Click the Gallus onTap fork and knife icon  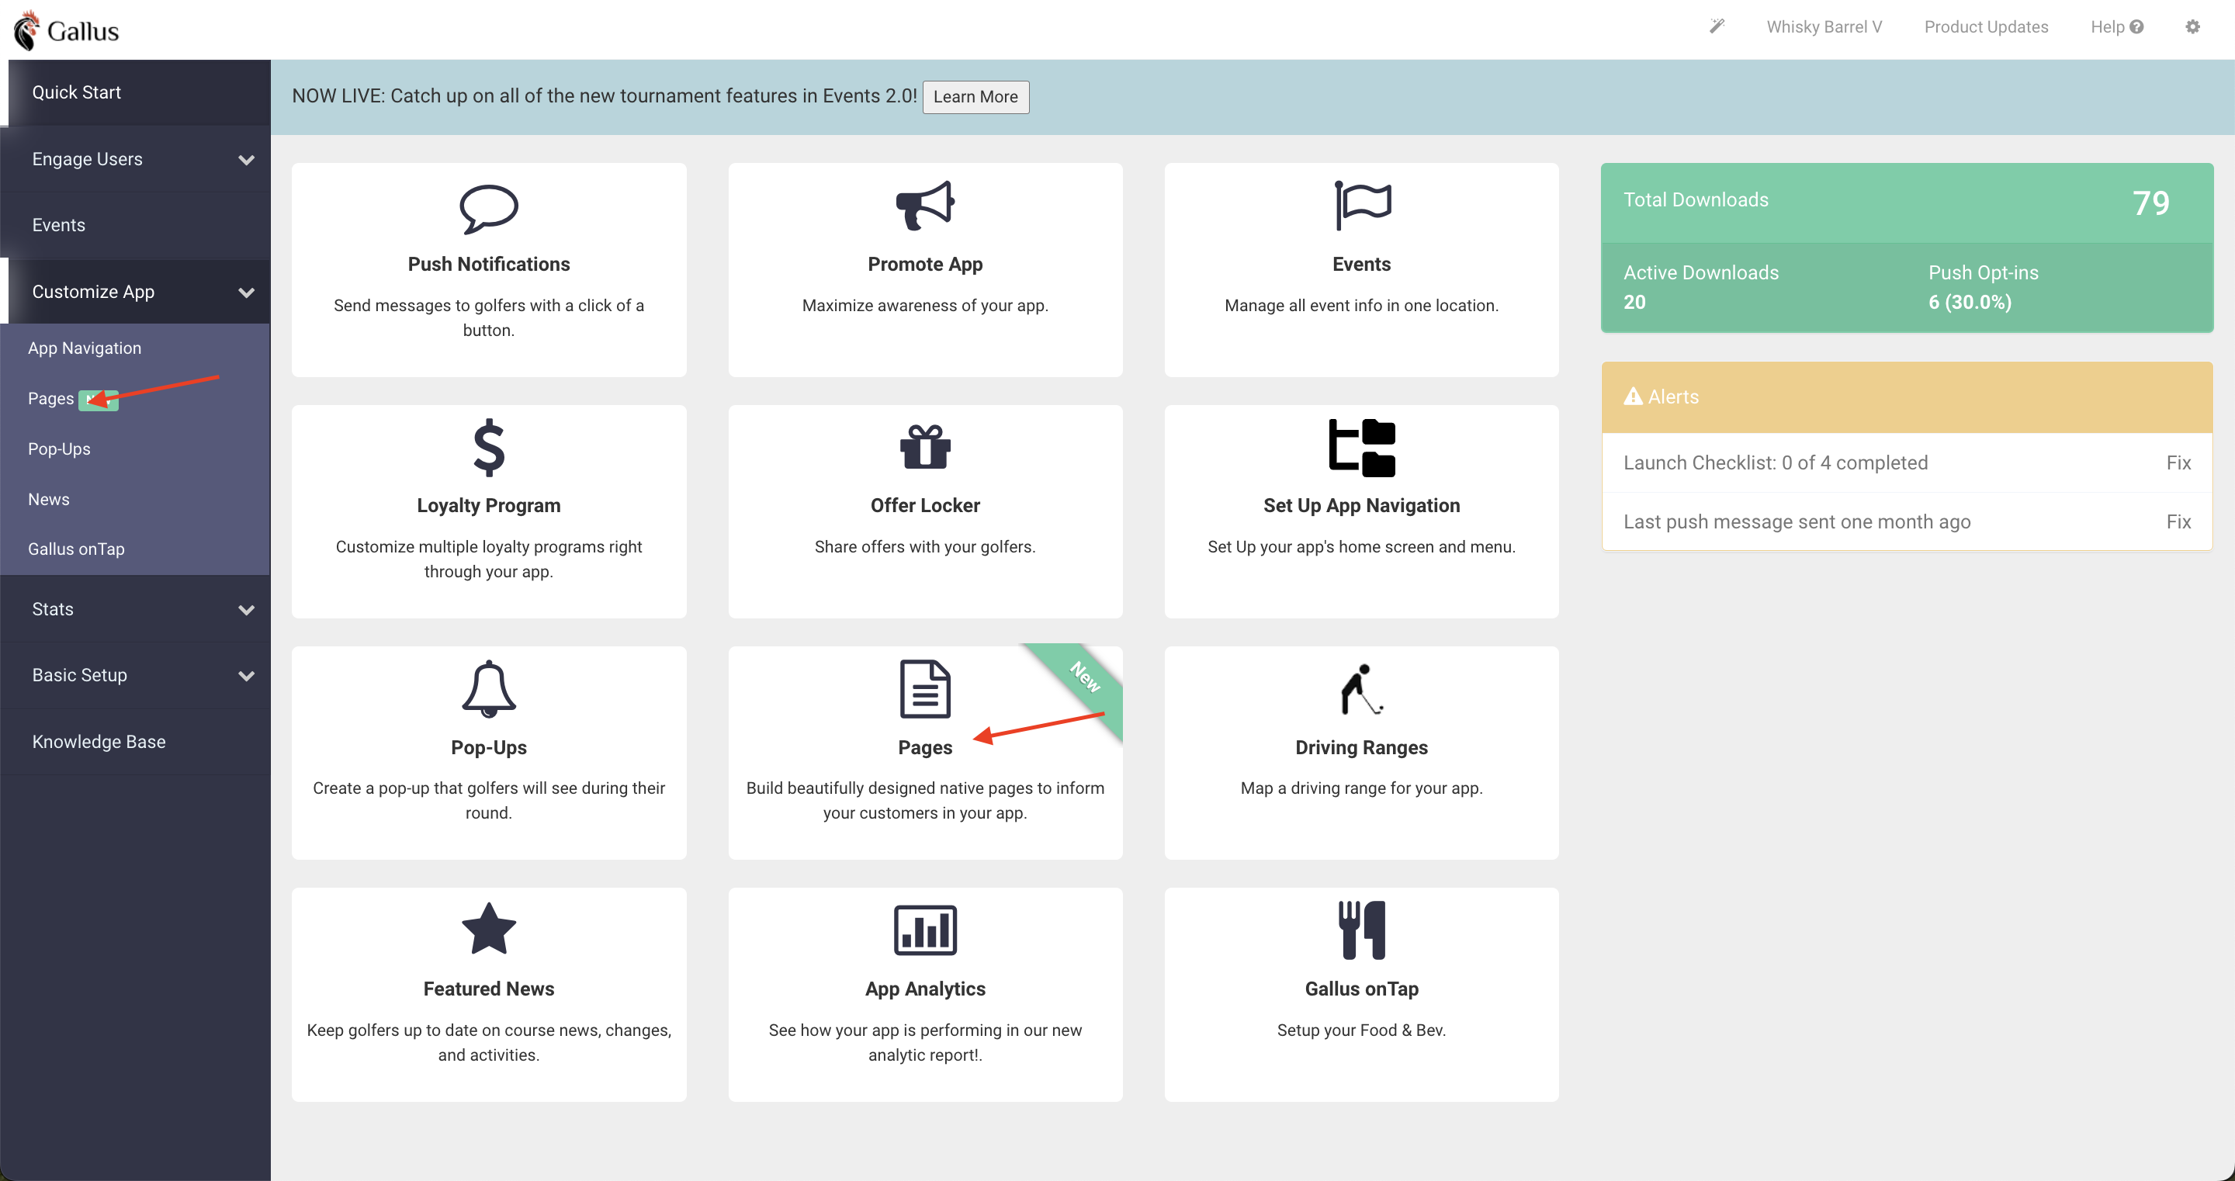(x=1362, y=930)
